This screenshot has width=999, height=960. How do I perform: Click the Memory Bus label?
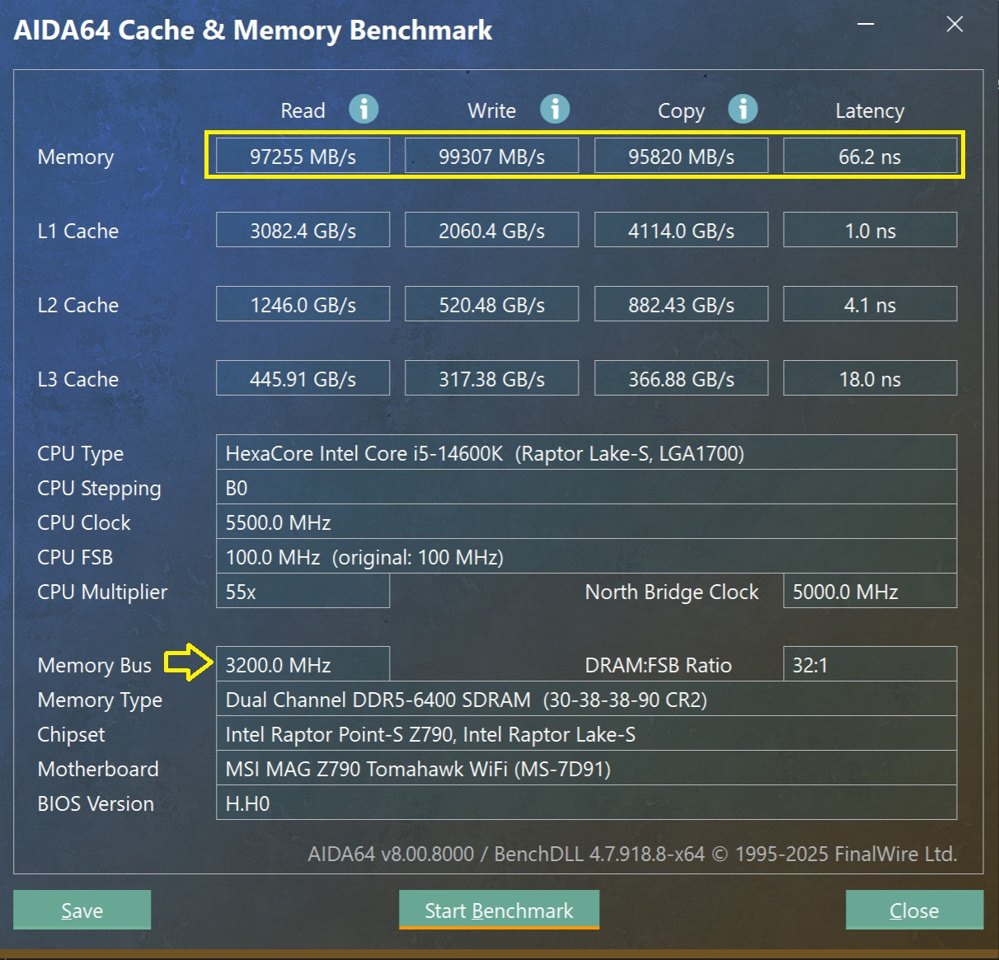(x=94, y=666)
